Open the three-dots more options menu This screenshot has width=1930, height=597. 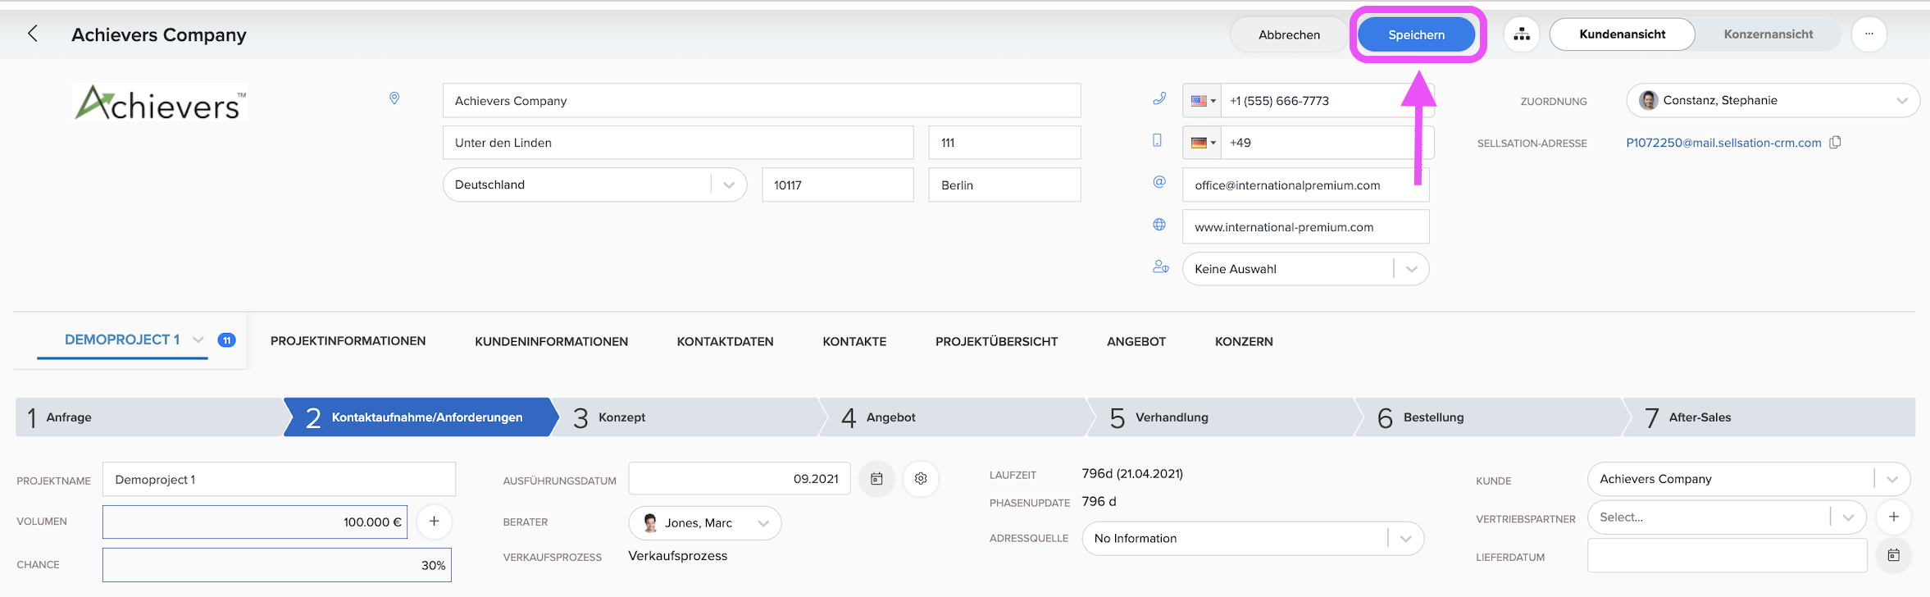click(x=1869, y=34)
